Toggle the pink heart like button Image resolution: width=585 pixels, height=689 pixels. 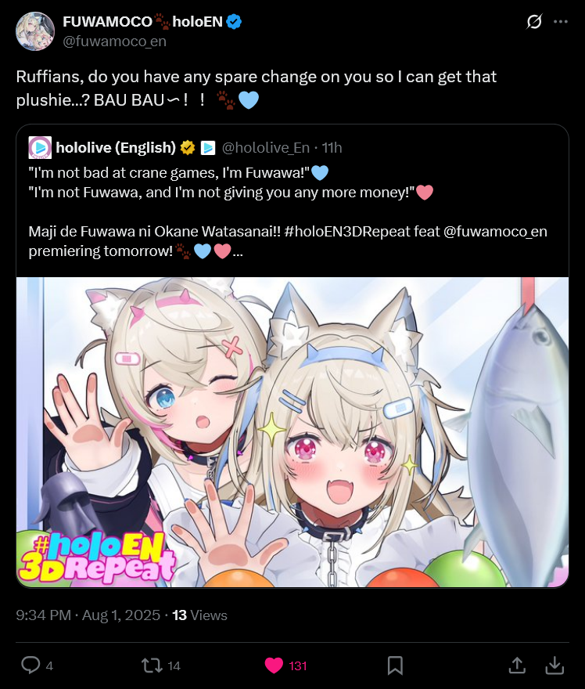tap(274, 666)
